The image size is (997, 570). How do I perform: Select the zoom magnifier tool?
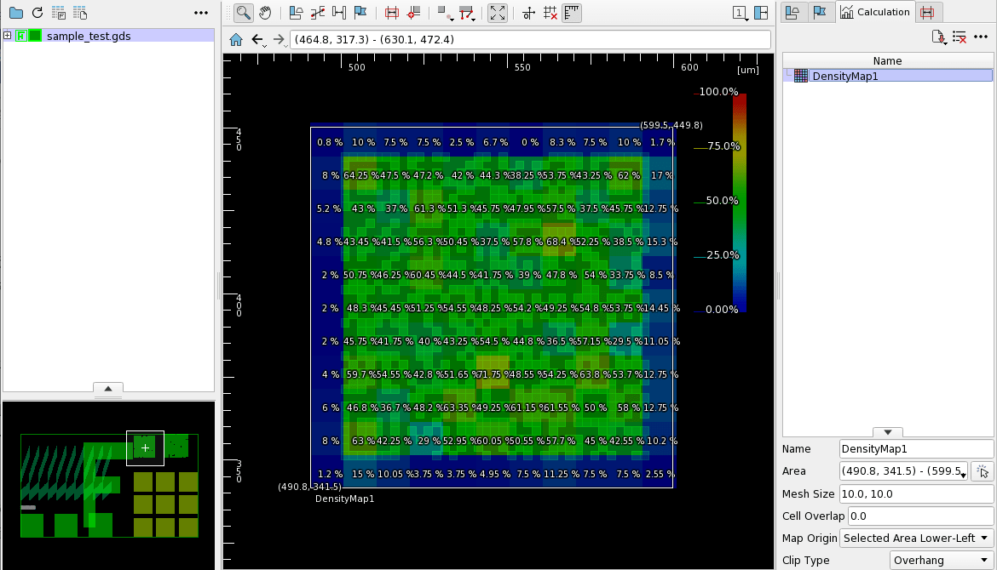244,13
